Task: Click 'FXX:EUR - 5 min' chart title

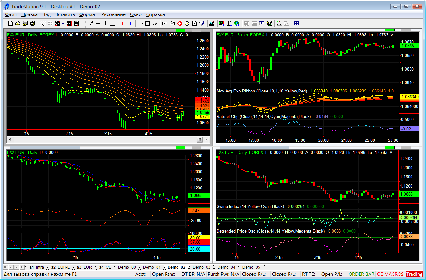Action: point(232,35)
